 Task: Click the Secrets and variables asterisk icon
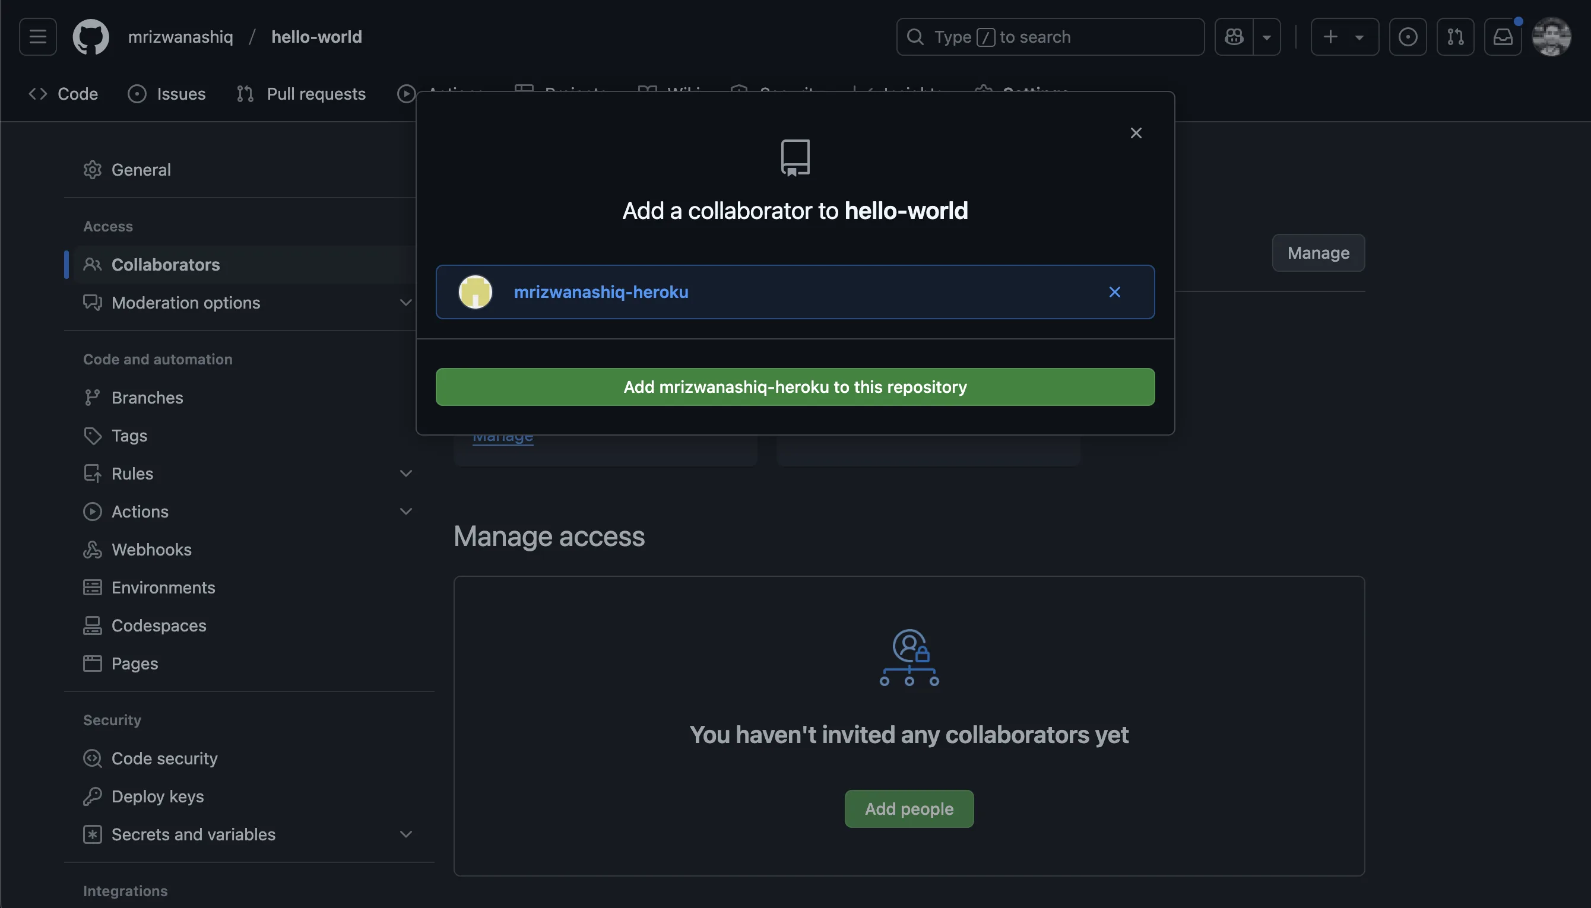point(92,834)
